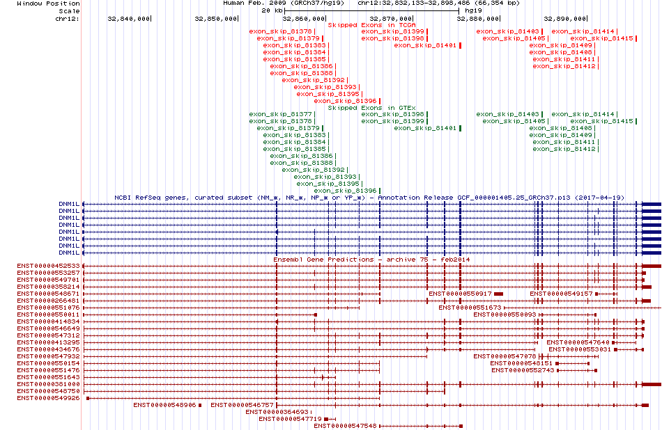This screenshot has height=430, width=662.
Task: Open transcript ENST00000551643
Action: 48,377
